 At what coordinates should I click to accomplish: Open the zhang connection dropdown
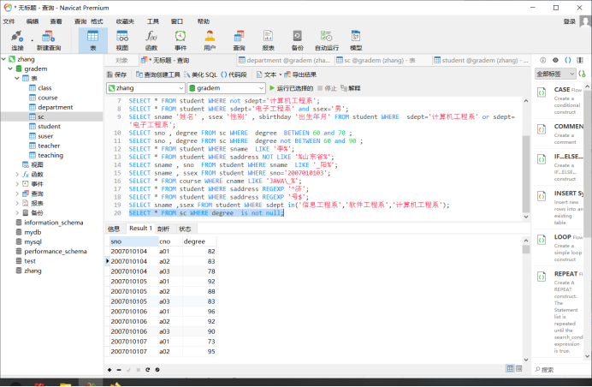coord(145,88)
